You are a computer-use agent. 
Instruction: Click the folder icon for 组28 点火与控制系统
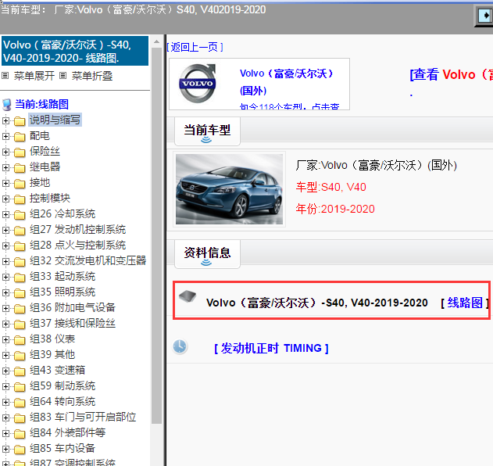coord(20,246)
